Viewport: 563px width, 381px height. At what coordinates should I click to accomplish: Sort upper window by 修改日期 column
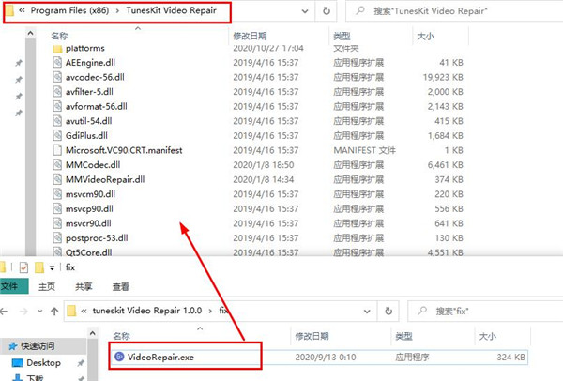click(250, 36)
